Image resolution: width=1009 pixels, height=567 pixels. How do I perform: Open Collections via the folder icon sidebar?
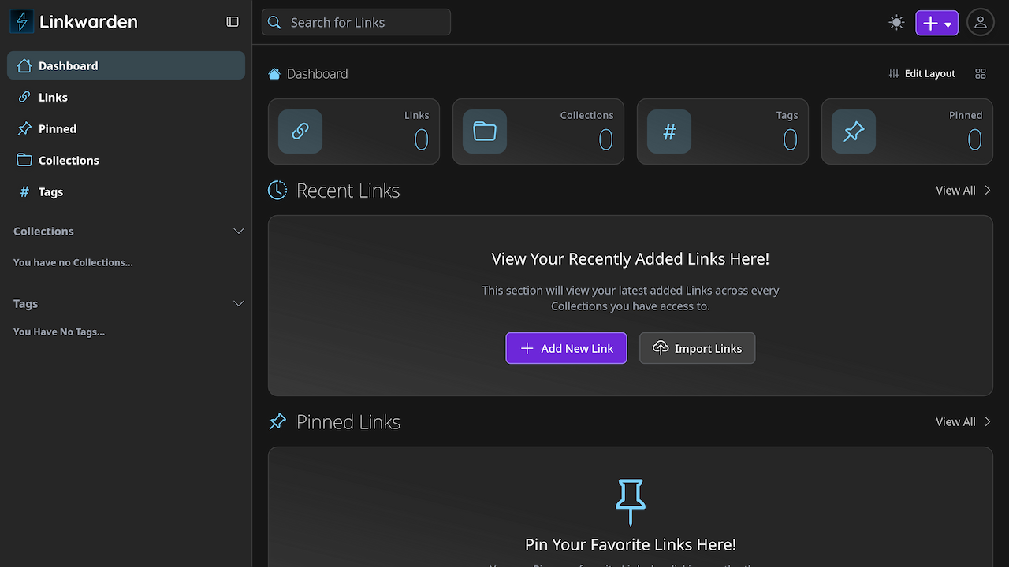[x=25, y=160]
